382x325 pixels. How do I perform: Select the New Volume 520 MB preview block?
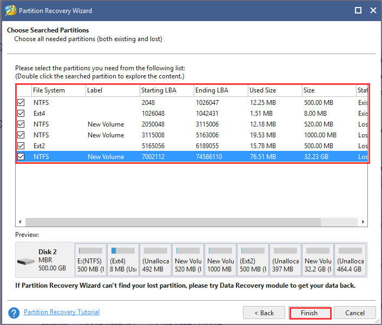(x=188, y=260)
